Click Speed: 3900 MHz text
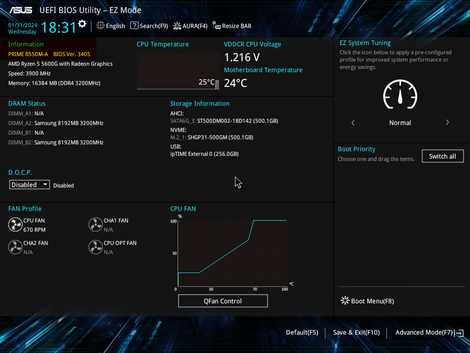 (29, 73)
